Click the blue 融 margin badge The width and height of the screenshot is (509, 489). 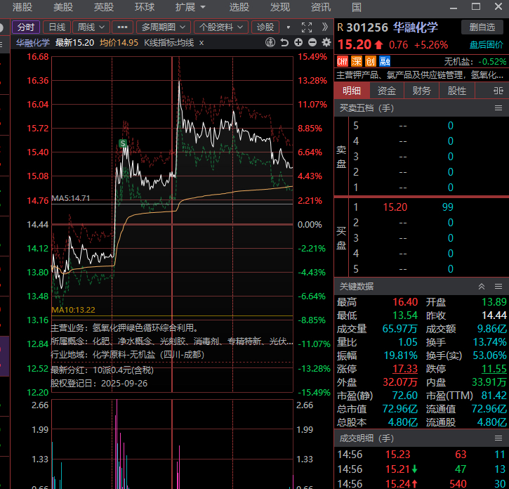click(x=385, y=61)
